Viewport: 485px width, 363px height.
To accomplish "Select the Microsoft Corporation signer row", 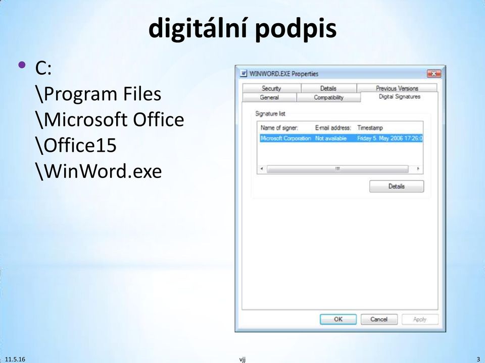I will (341, 138).
